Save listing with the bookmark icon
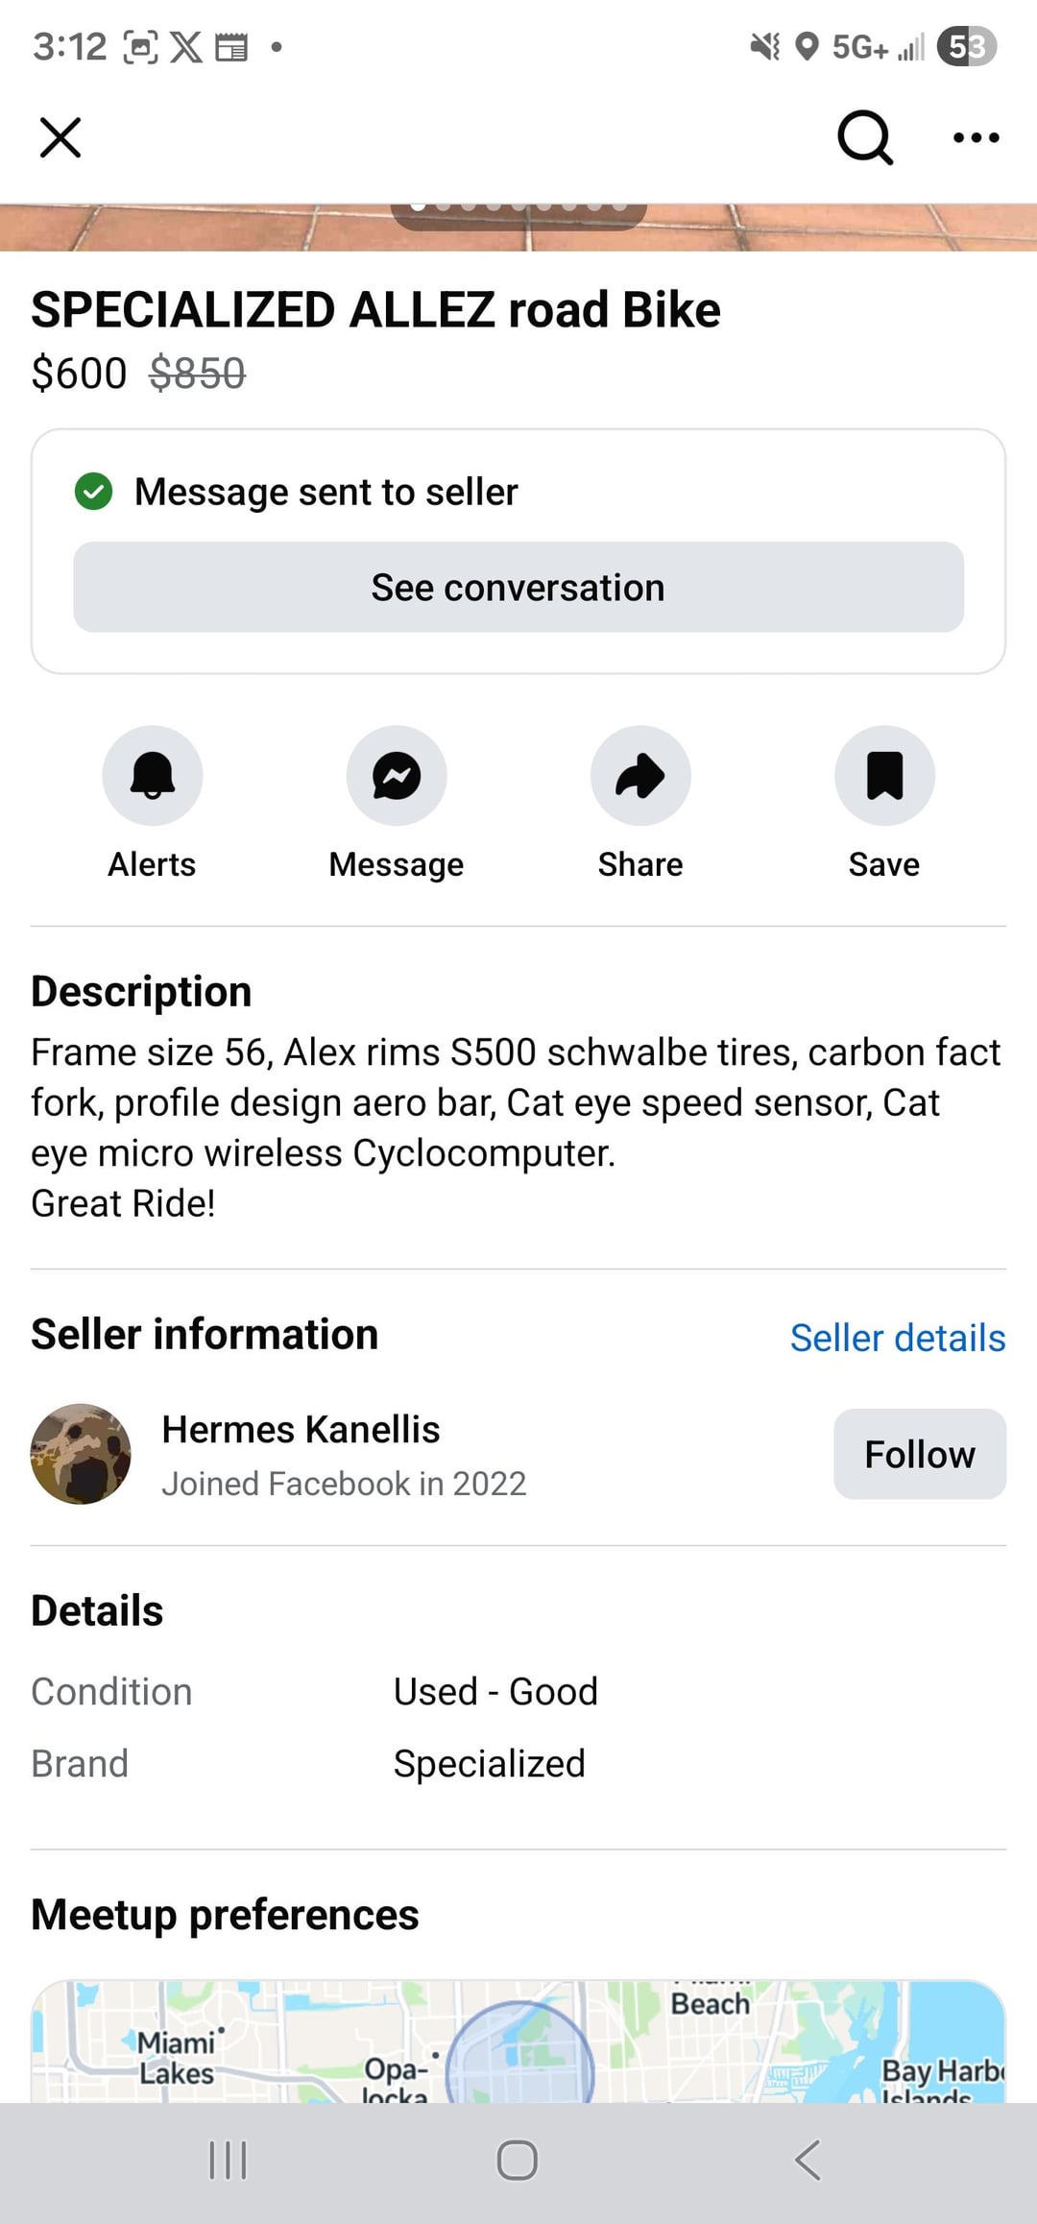Image resolution: width=1037 pixels, height=2224 pixels. pyautogui.click(x=884, y=775)
